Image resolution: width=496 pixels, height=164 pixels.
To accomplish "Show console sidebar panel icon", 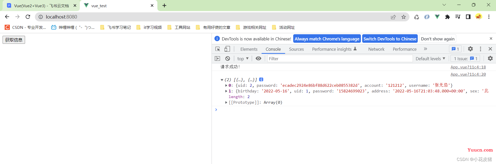I will pos(218,58).
